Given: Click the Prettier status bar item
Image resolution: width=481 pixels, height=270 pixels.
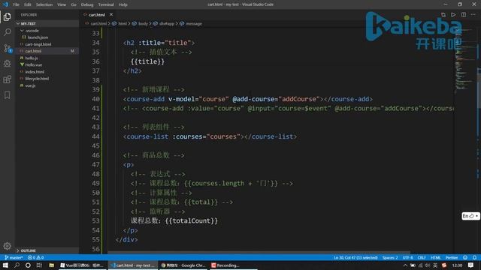Looking at the screenshot, I should click(x=452, y=257).
